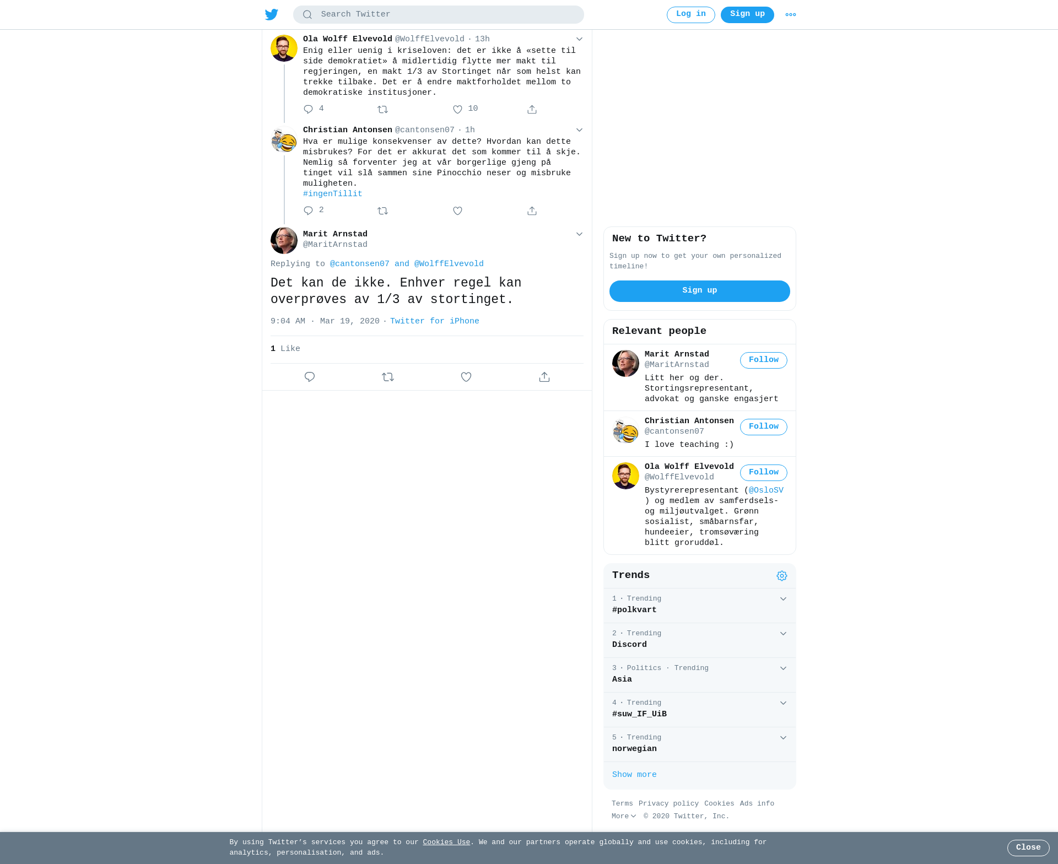Screen dimensions: 1058x864
Task: Expand options chevron on Marit Arnstad's tweet
Action: point(579,234)
